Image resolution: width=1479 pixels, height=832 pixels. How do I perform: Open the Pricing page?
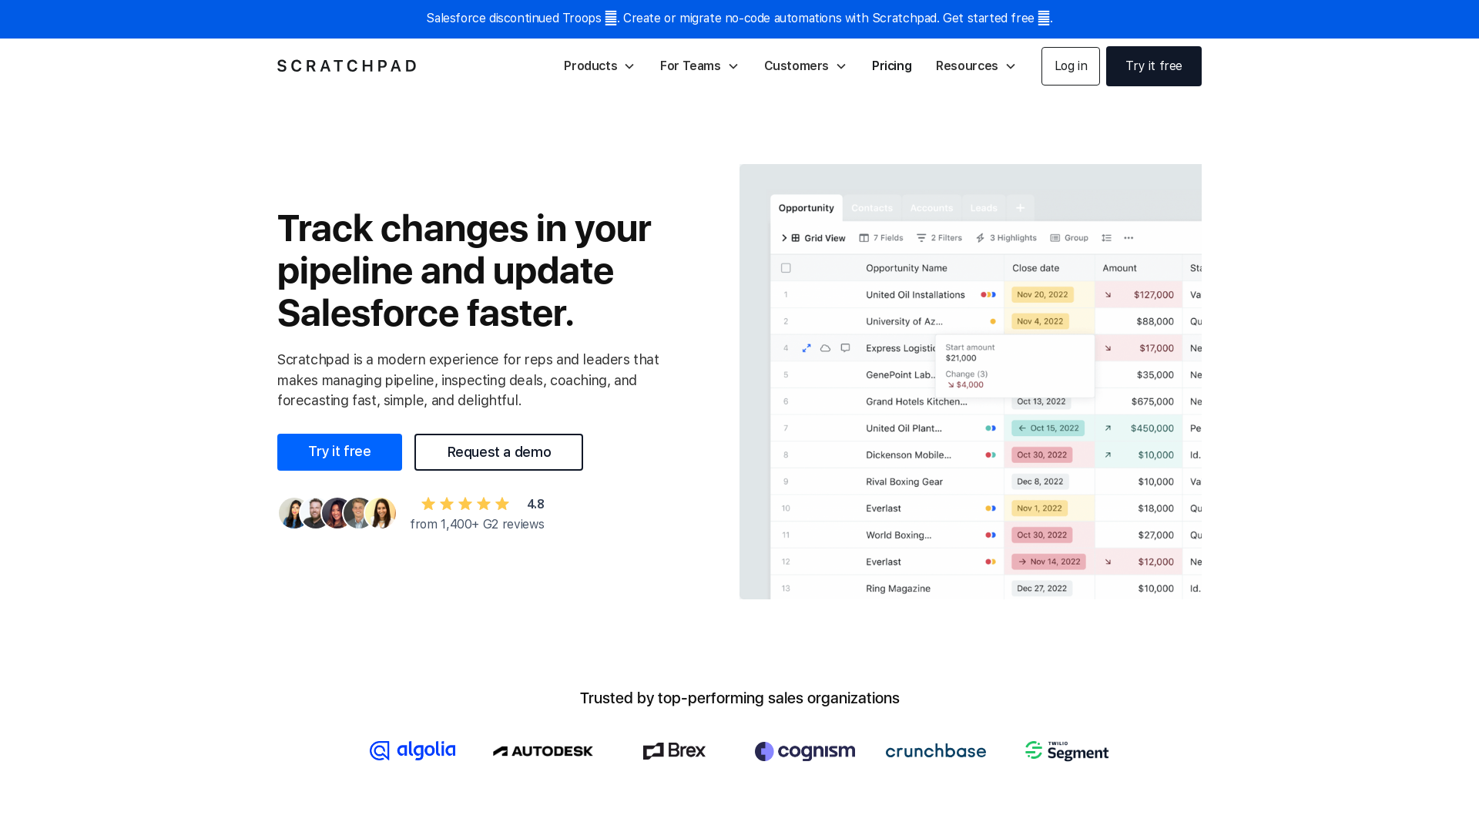(892, 66)
